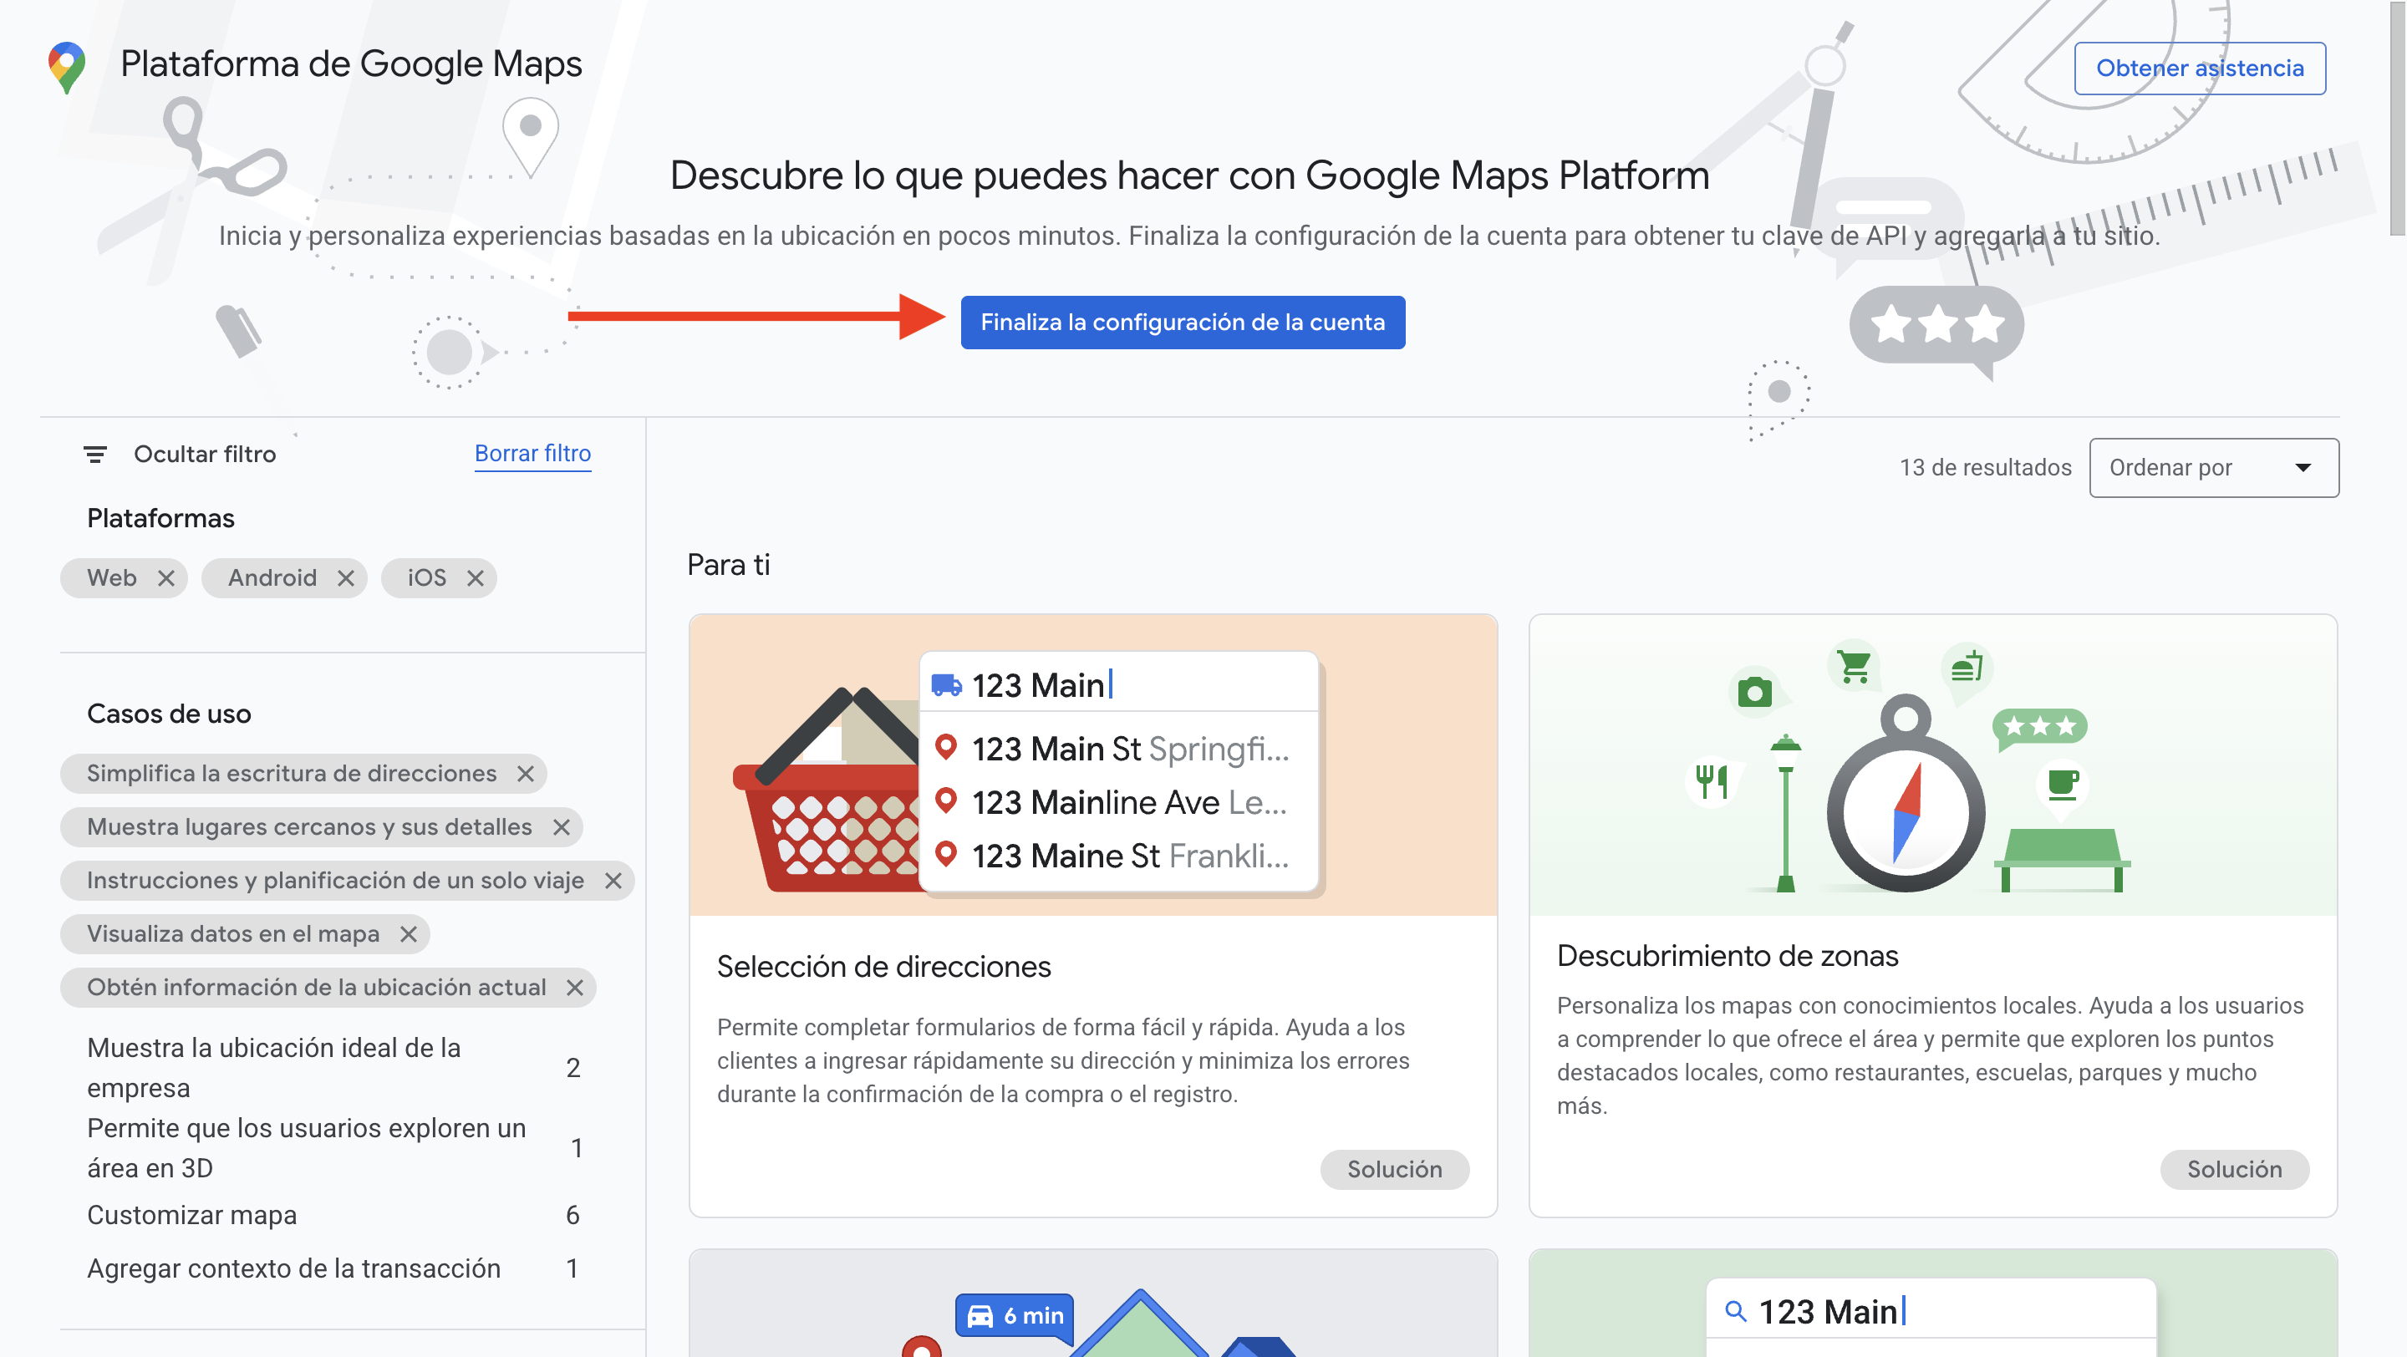This screenshot has width=2407, height=1357.
Task: Click the '123 Main' search box card thumbnail
Action: point(1932,1304)
